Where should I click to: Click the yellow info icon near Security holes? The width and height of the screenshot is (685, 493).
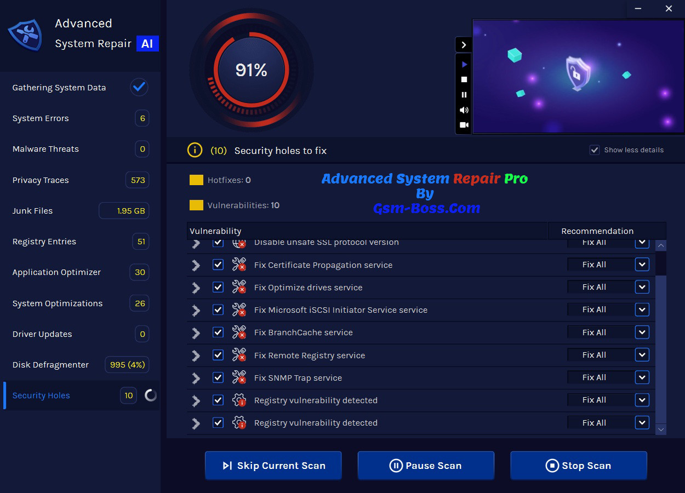pyautogui.click(x=195, y=150)
